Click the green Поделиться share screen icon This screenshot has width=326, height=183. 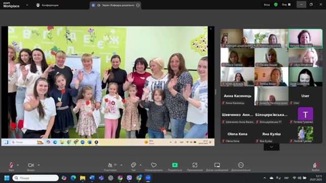tap(175, 165)
